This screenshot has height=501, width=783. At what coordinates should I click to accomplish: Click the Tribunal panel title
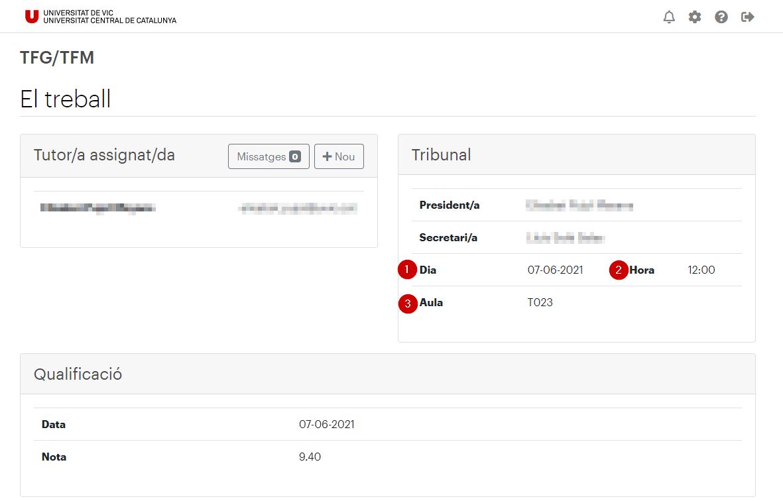pos(441,154)
